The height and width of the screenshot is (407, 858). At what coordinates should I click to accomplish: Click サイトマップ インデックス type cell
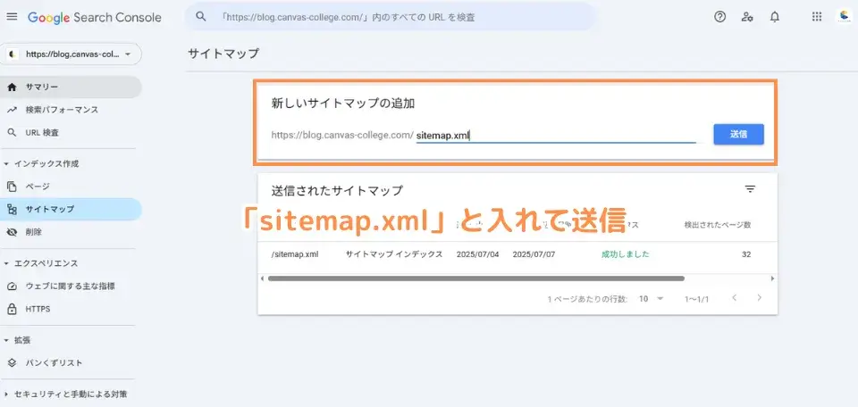(x=394, y=254)
